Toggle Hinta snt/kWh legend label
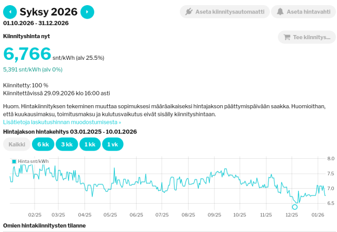The height and width of the screenshot is (232, 337). [x=33, y=161]
